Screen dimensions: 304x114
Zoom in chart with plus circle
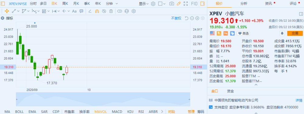click(197, 18)
